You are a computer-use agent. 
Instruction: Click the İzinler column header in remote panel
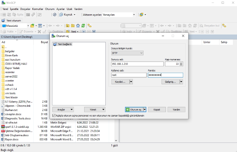[210, 42]
